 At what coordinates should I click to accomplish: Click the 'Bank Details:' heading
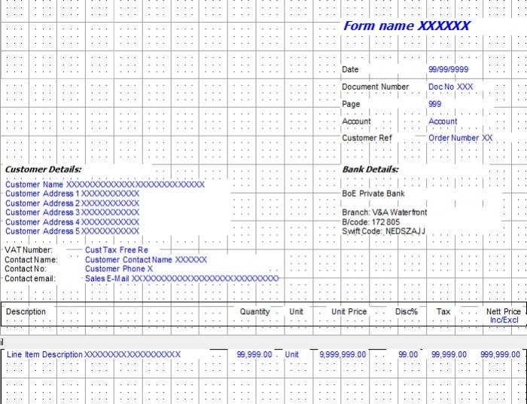click(370, 170)
